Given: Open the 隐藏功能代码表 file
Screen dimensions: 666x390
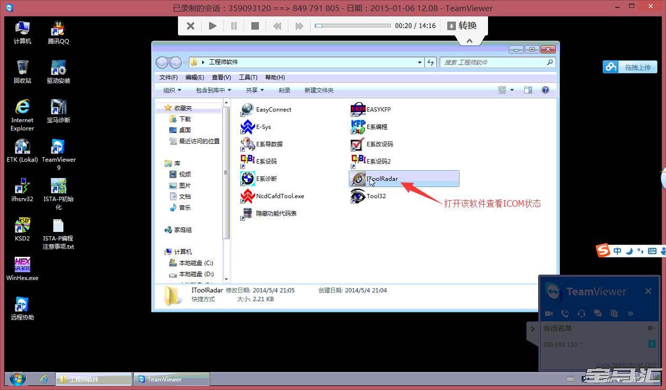Looking at the screenshot, I should pyautogui.click(x=269, y=213).
